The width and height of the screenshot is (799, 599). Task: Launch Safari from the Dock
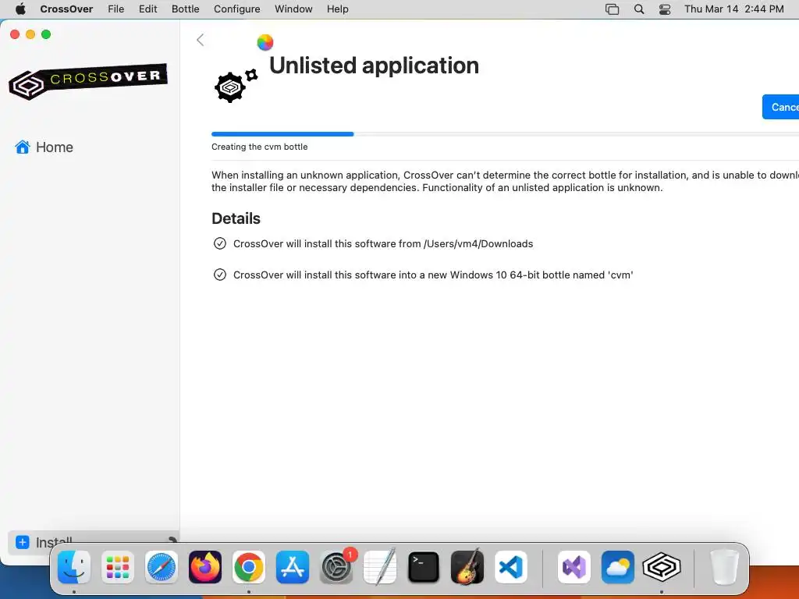[x=162, y=567]
